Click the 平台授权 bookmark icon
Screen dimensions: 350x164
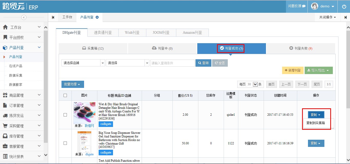pos(5,37)
